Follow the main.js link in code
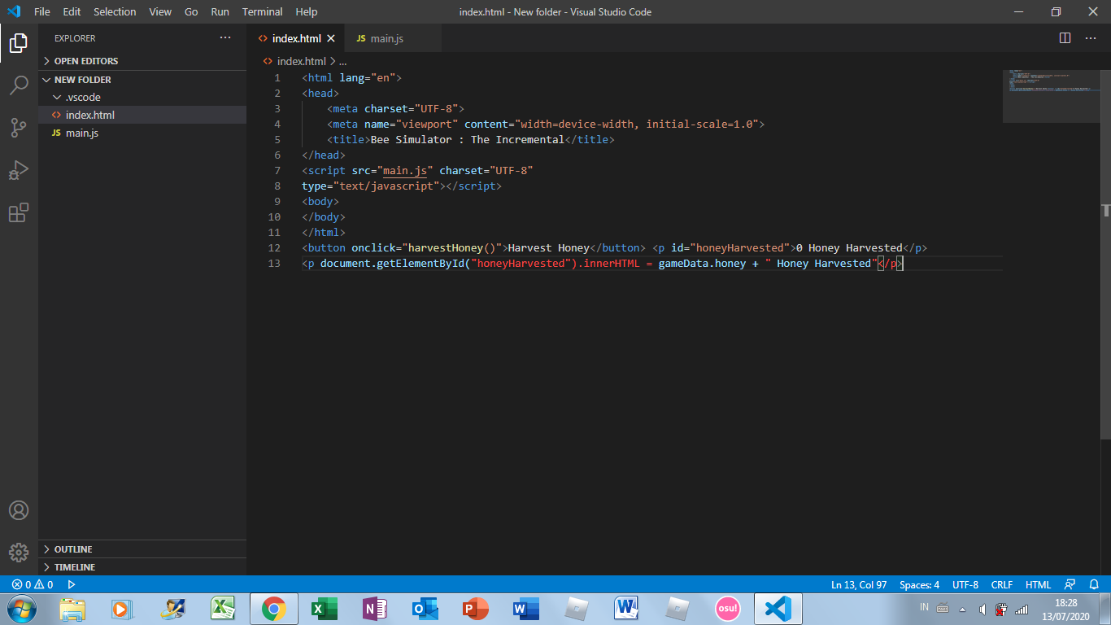This screenshot has width=1111, height=625. pos(405,171)
